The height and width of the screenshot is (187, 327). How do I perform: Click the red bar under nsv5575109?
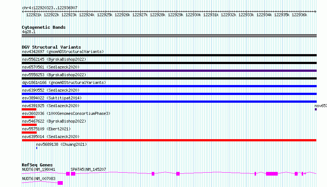(29, 133)
